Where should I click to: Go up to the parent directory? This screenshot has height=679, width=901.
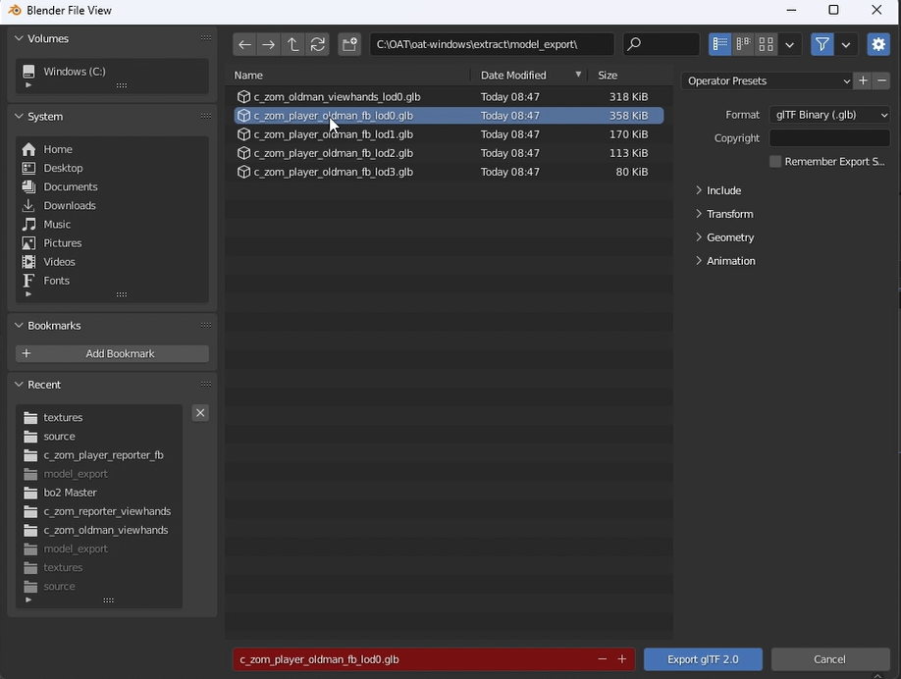pos(292,44)
